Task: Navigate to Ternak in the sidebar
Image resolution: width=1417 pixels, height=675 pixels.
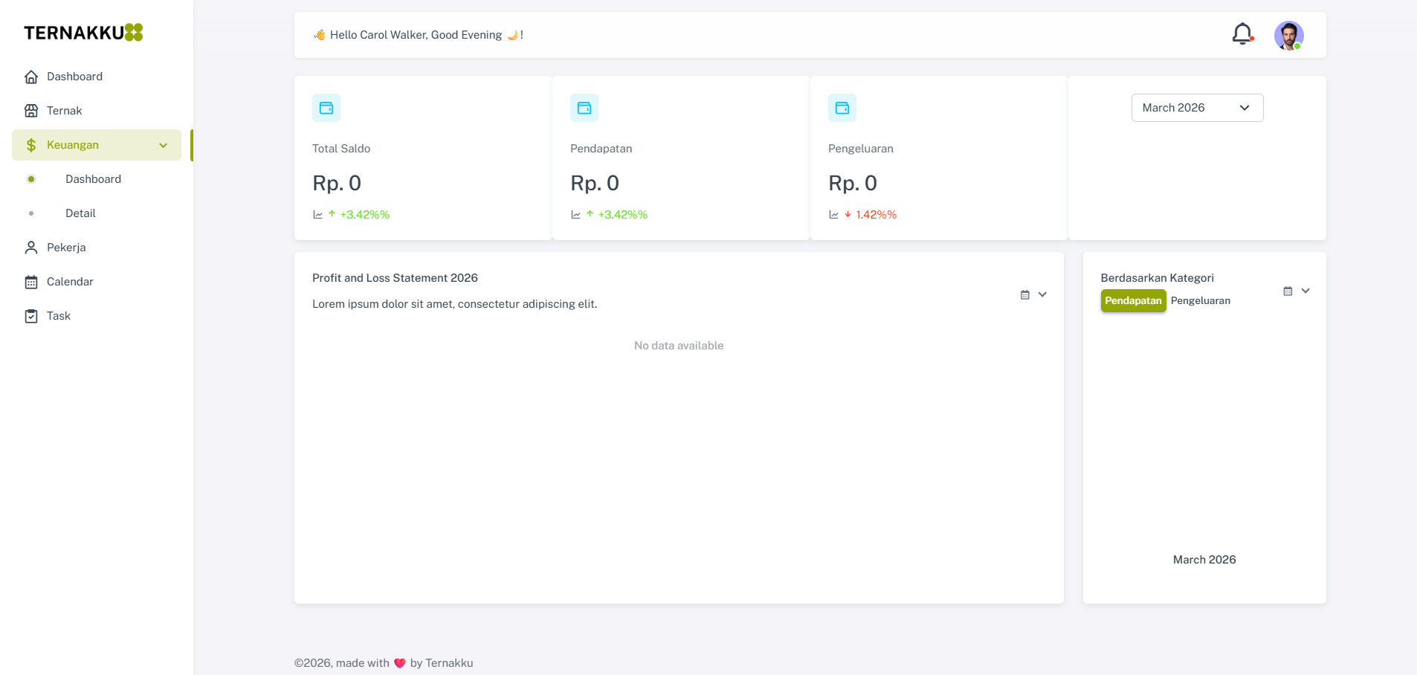Action: pyautogui.click(x=64, y=111)
